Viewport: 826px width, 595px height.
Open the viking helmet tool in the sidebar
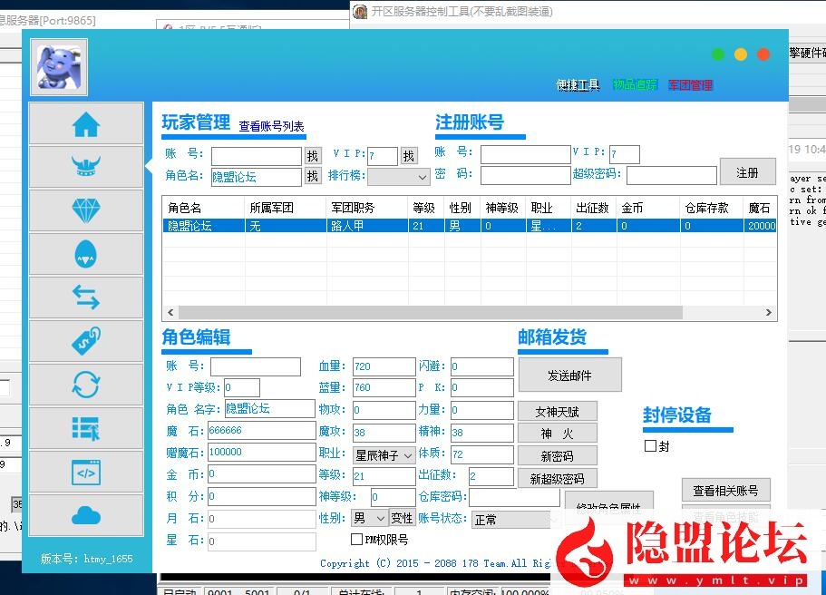pos(86,167)
